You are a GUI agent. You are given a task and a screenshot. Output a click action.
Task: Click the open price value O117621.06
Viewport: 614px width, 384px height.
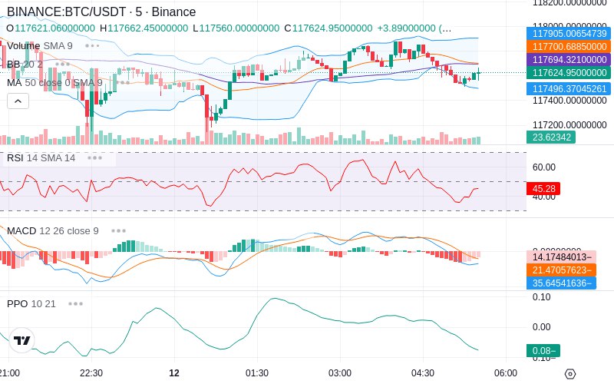51,28
